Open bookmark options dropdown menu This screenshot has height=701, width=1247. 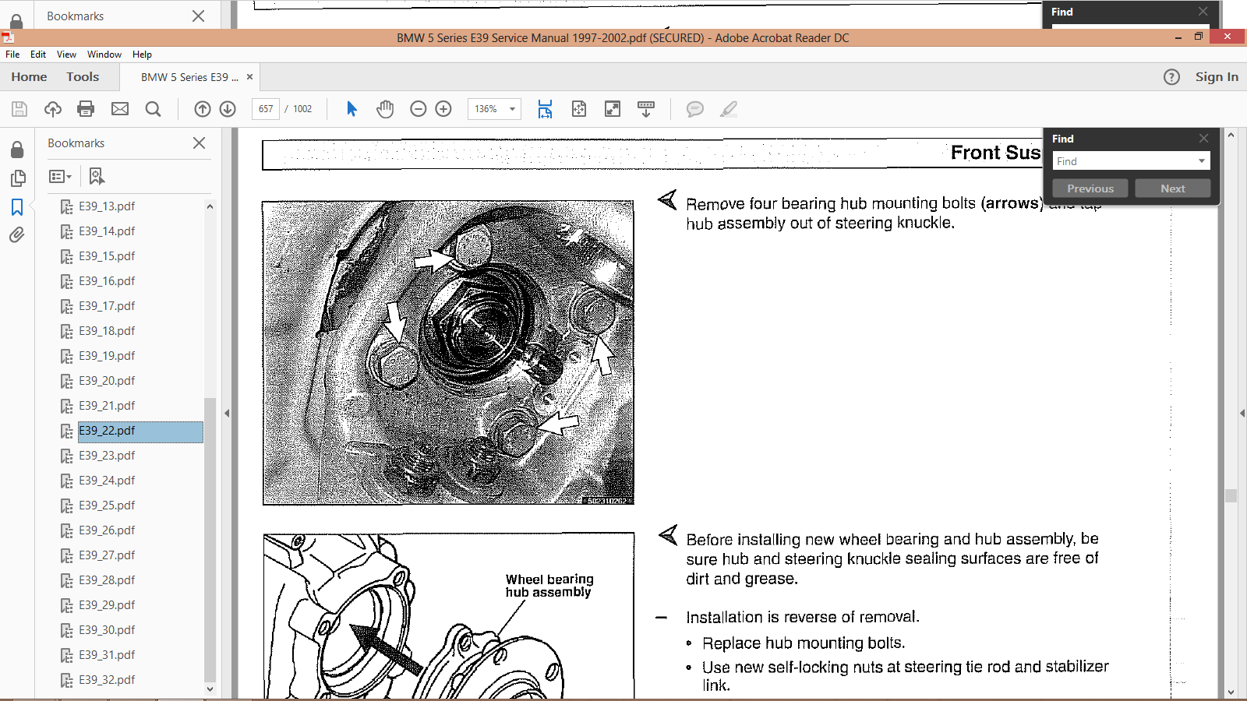click(60, 177)
